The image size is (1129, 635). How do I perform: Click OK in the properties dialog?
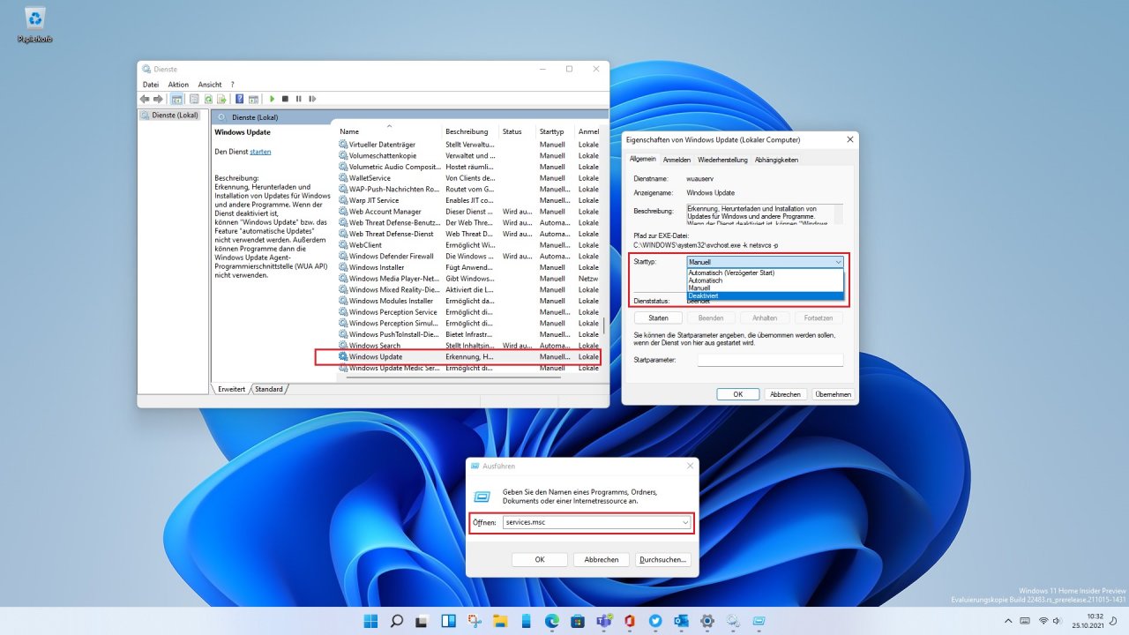(738, 394)
